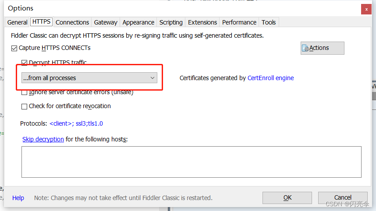The height and width of the screenshot is (211, 376).
Task: Uncheck Decrypt HTTPS traffic
Action: click(x=25, y=63)
